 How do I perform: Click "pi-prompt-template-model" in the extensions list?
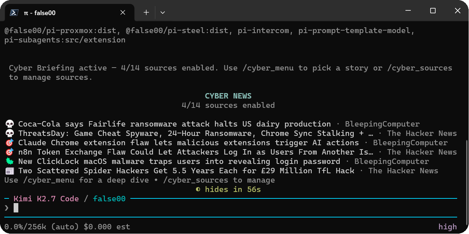coord(354,31)
